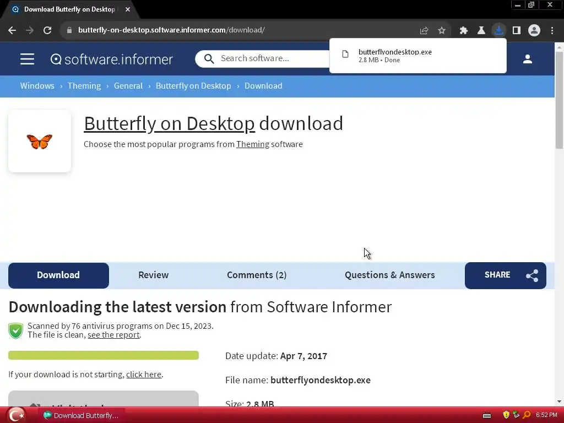Screen dimensions: 564x423
Task: Click the orange magnifier tray icon
Action: [x=527, y=415]
